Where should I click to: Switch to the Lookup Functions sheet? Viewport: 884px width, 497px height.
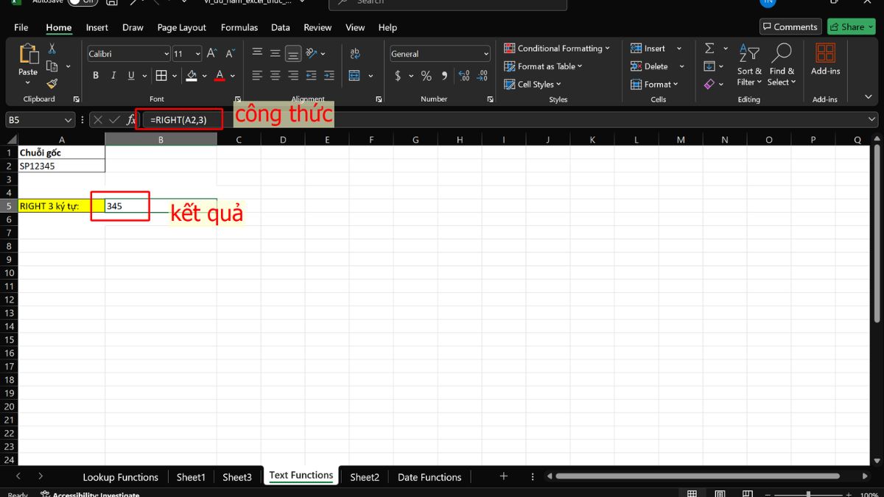(120, 477)
